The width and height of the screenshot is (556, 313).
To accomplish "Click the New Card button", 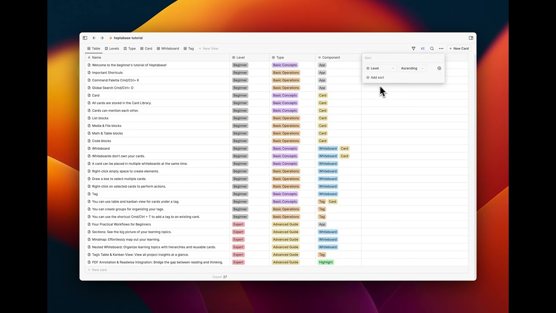I will (459, 49).
